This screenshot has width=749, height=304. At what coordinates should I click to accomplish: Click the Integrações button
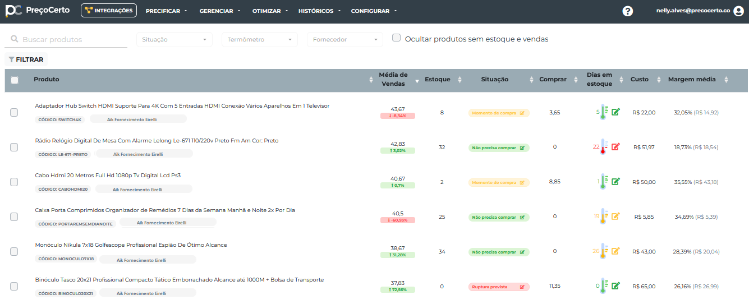[x=109, y=11]
